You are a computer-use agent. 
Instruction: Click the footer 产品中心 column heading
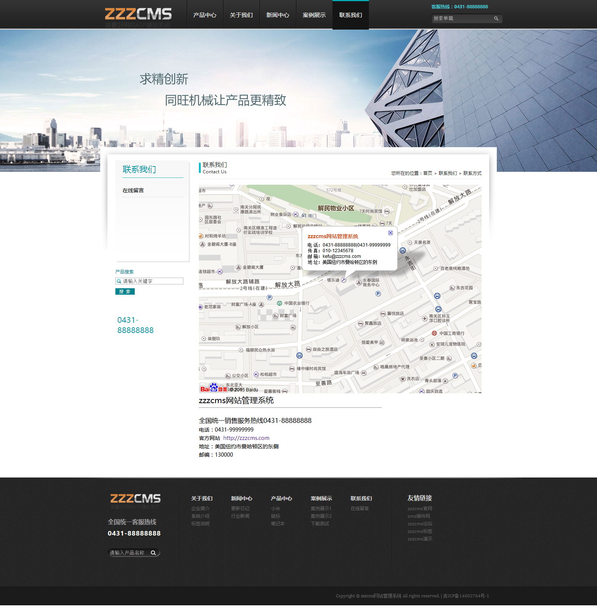[x=282, y=498]
